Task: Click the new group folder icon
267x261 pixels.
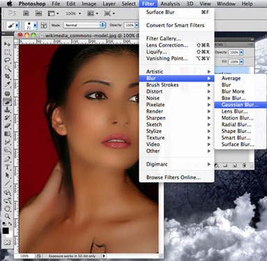Action: click(225, 166)
